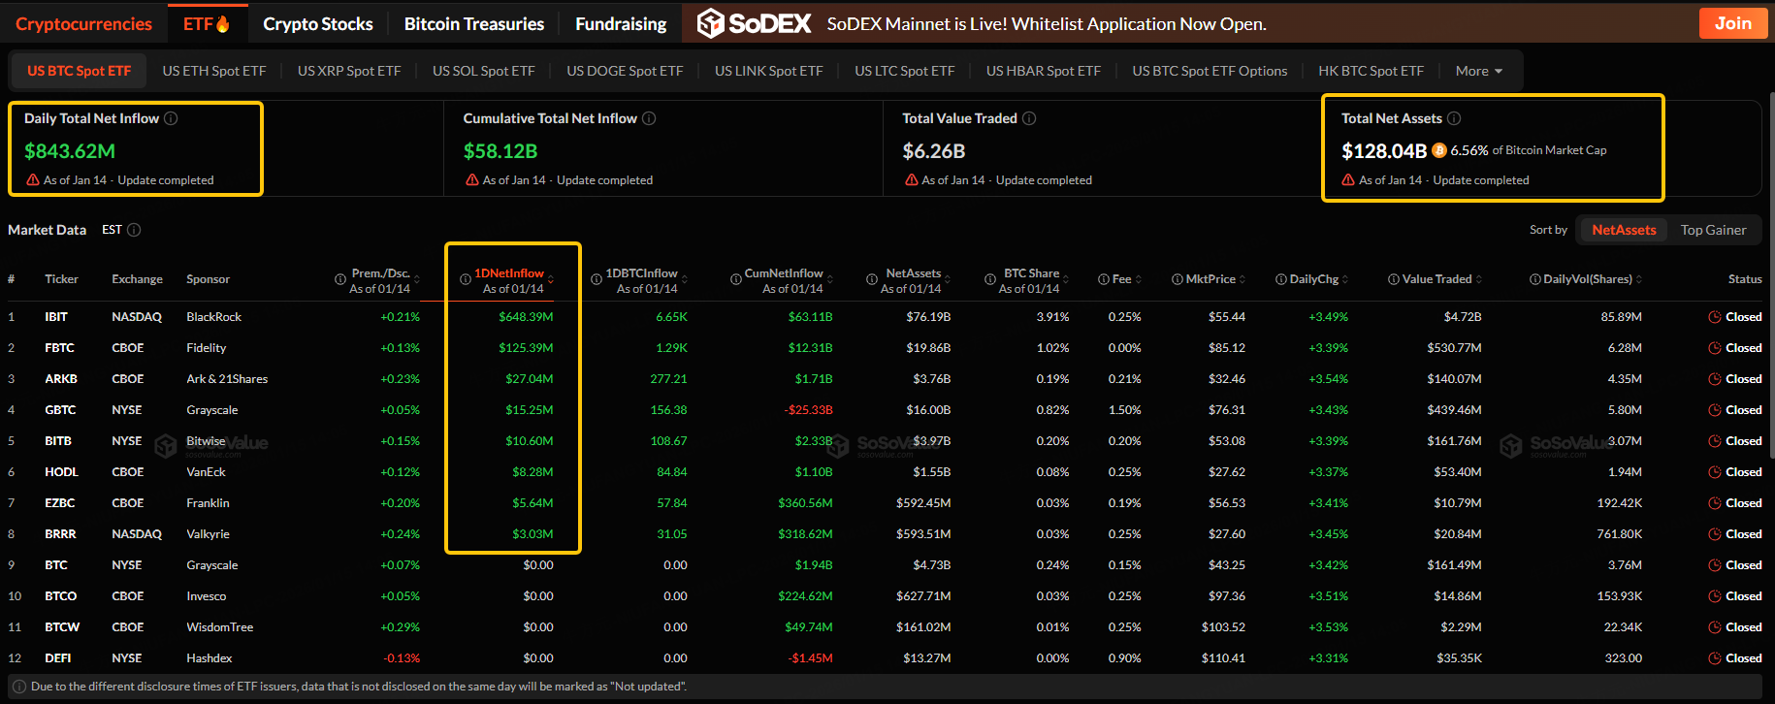Select the ETF main tab with fire icon
1775x704 pixels.
(207, 23)
